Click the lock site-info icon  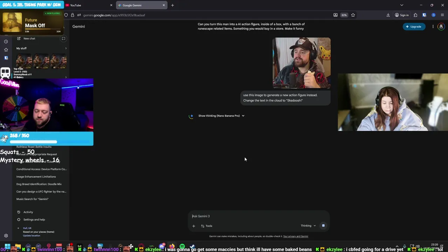click(x=72, y=15)
